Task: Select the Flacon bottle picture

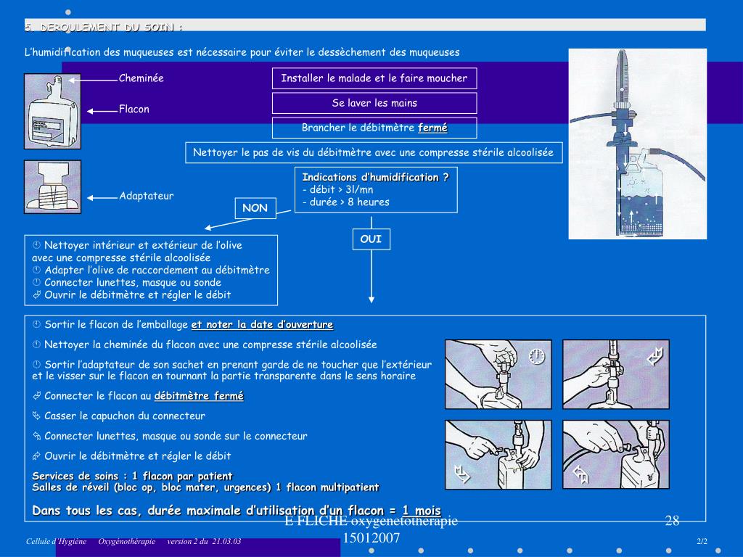Action: tap(52, 111)
